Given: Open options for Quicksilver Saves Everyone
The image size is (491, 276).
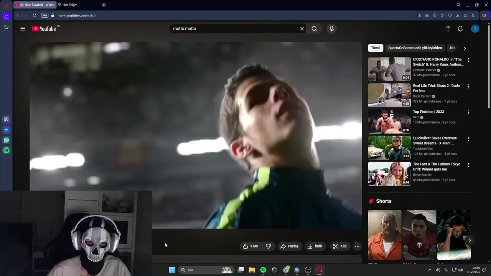Looking at the screenshot, I should (x=468, y=139).
